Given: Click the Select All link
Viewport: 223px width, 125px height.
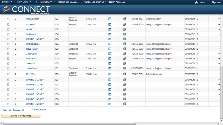Looking at the screenshot, I should click(x=7, y=110).
